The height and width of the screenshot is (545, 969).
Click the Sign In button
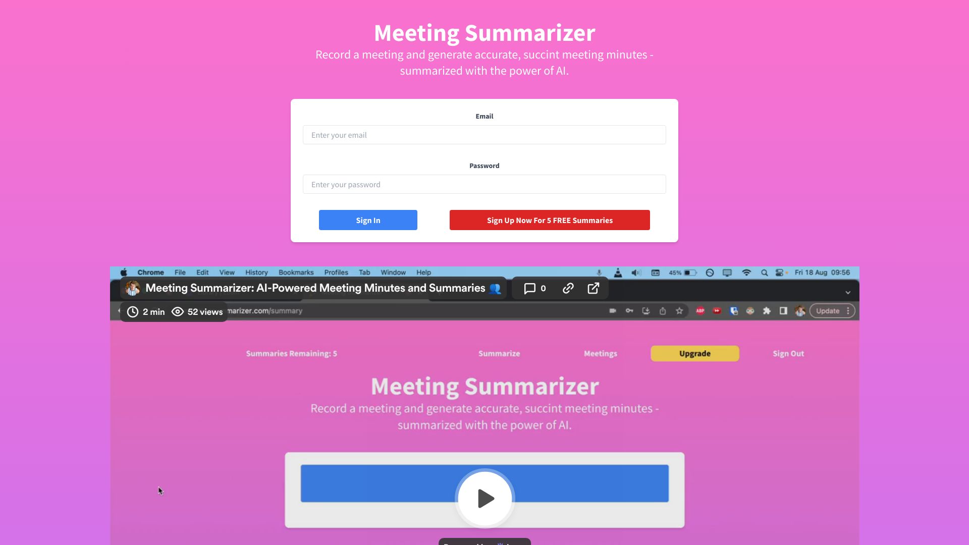[x=368, y=220]
